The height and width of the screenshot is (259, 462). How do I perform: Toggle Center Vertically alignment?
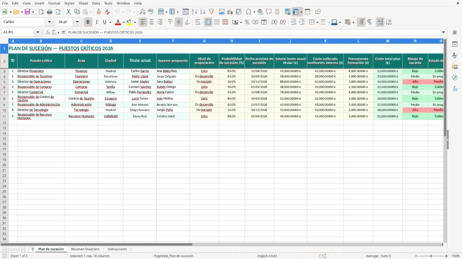click(x=179, y=22)
